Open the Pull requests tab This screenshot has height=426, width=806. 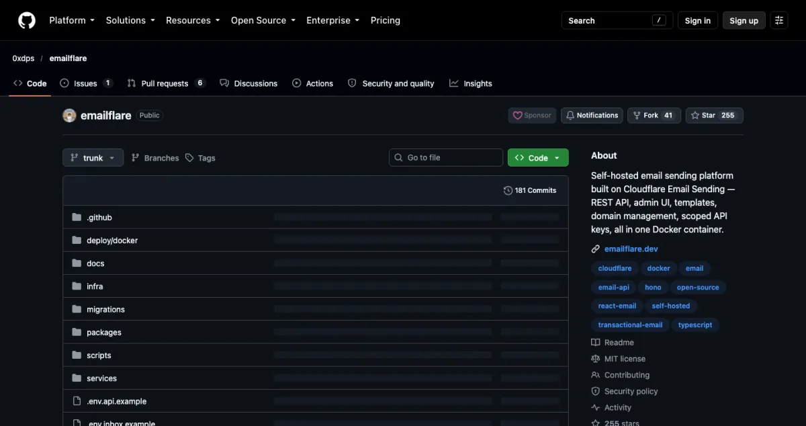coord(166,83)
